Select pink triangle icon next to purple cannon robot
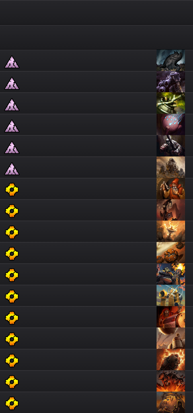The image size is (193, 413). (12, 83)
